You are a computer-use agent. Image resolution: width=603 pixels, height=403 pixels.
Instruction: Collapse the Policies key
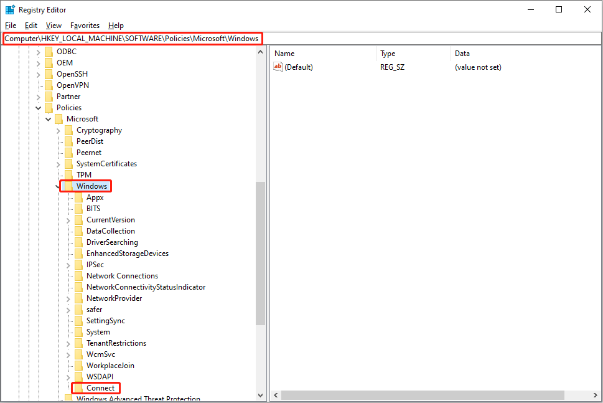coord(38,108)
